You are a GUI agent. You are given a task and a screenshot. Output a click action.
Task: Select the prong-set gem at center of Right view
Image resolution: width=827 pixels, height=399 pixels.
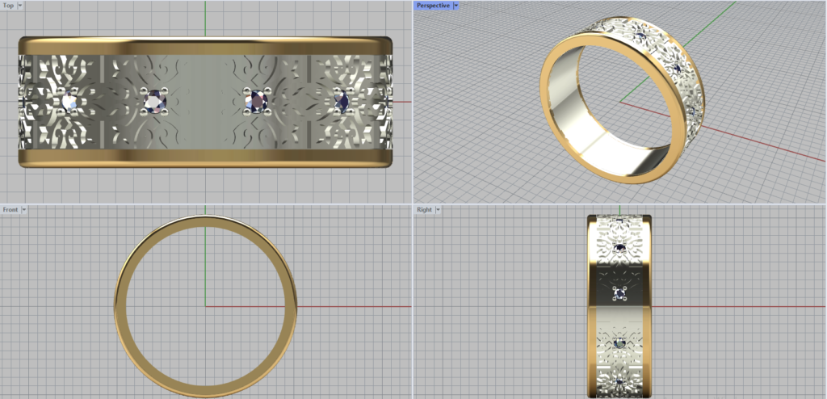[620, 293]
